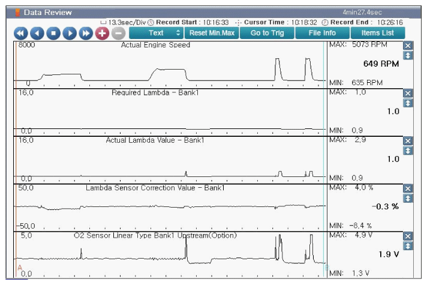
Task: Expand the O2 Sensor Linear Type graph
Action: pyautogui.click(x=408, y=246)
